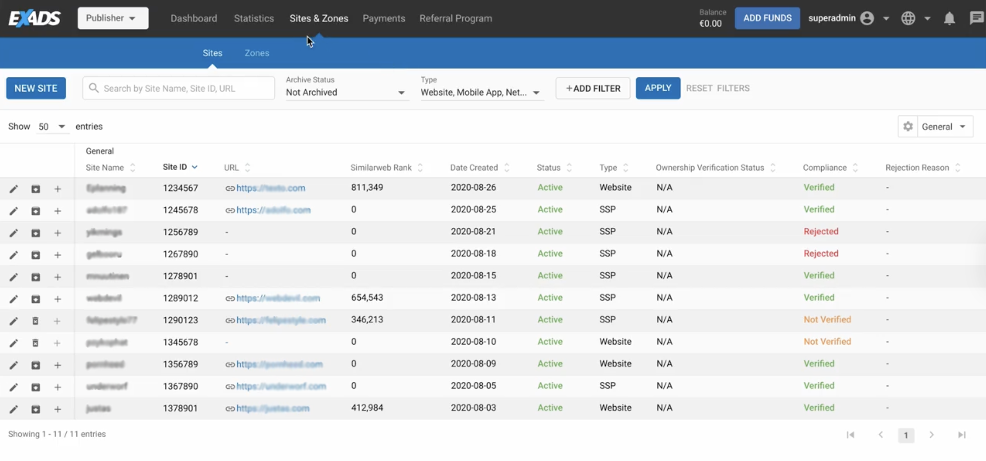This screenshot has width=986, height=461.
Task: Click the EXADS logo
Action: 34,18
